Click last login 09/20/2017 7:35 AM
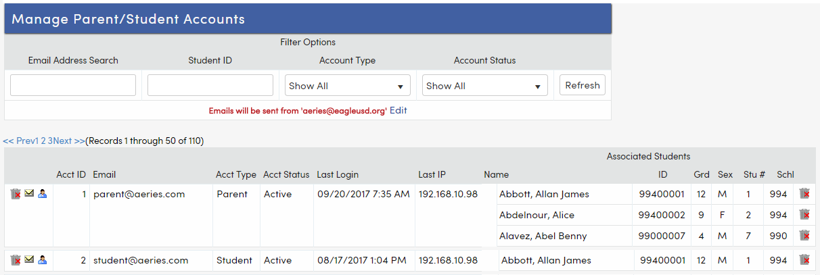Viewport: 820px width, 275px height. coord(363,194)
